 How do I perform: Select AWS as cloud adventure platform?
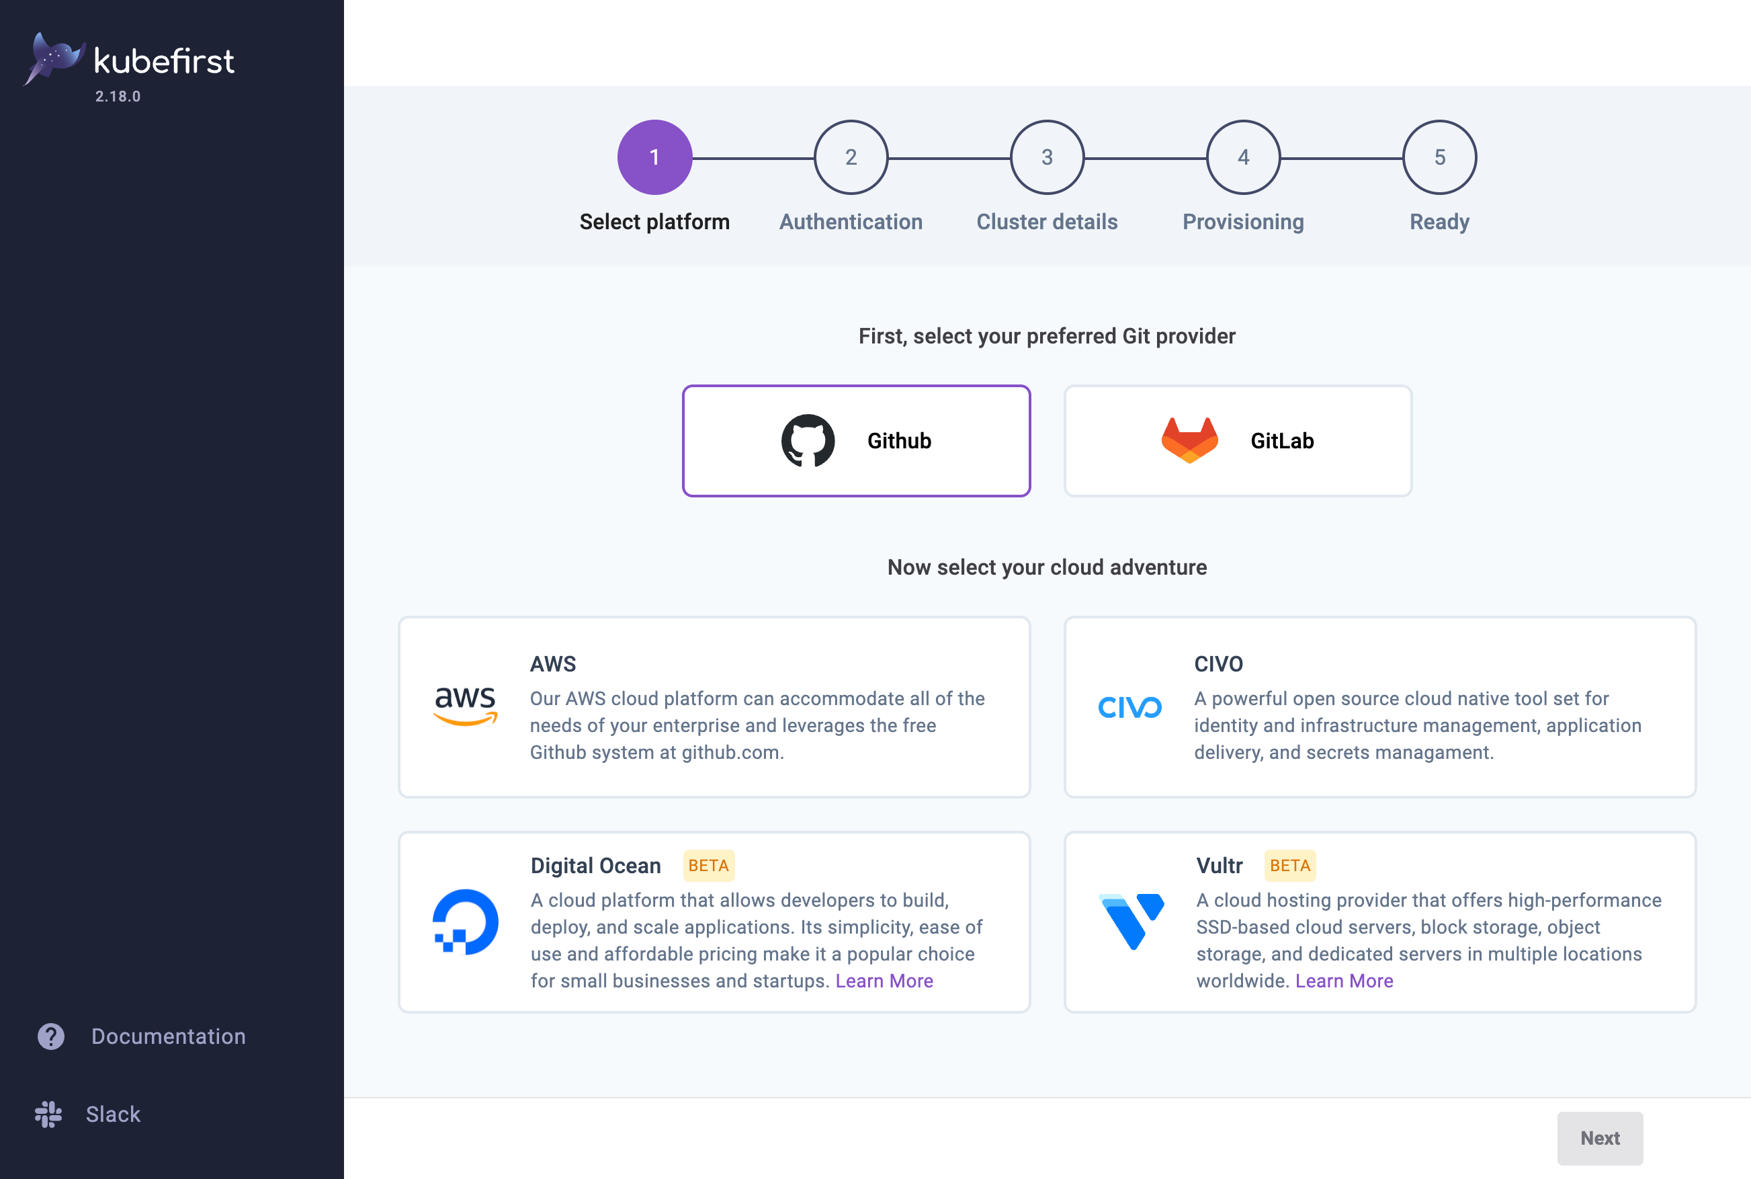point(714,708)
